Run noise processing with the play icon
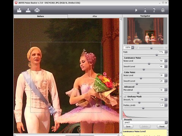Viewport: 182px width, 136px height. (x=136, y=10)
